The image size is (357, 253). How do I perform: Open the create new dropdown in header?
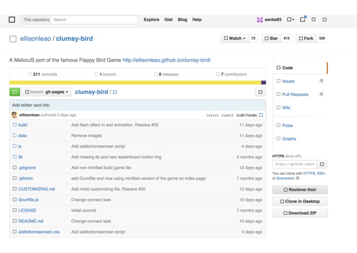tap(291, 20)
